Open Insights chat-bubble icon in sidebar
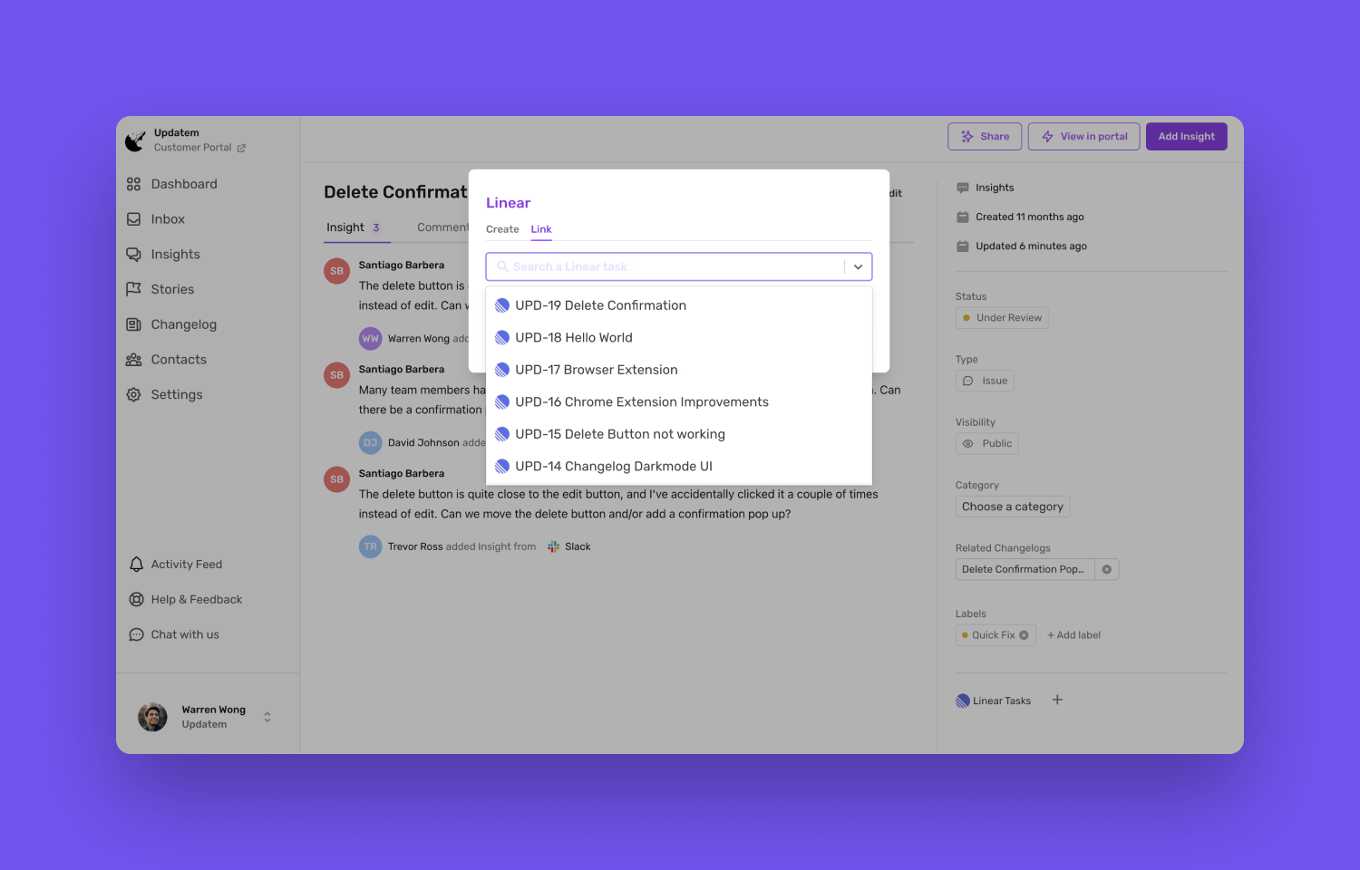The image size is (1360, 870). click(133, 255)
